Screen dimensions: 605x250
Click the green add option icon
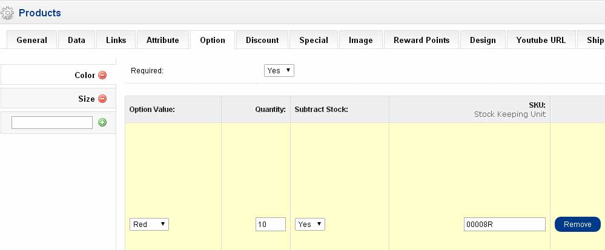coord(102,122)
